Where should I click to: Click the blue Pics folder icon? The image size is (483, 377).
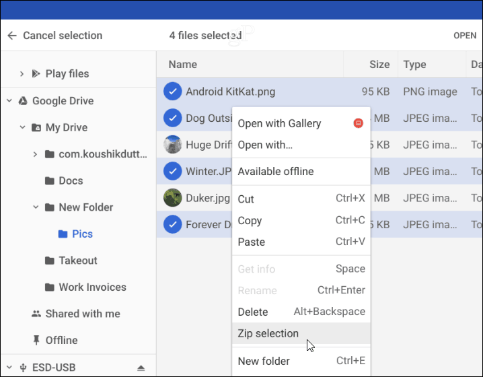click(63, 234)
